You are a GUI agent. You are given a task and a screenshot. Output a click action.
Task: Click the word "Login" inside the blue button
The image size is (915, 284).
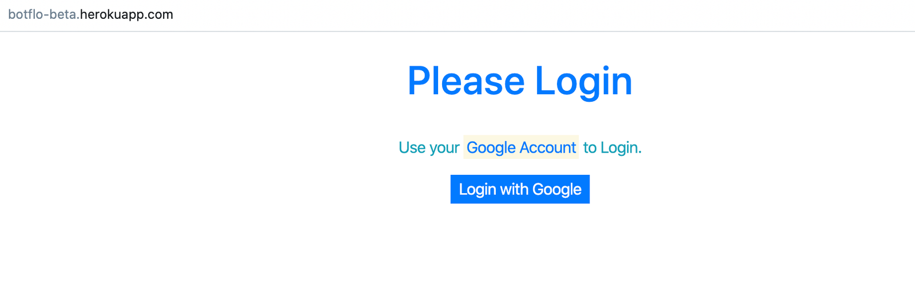click(478, 190)
